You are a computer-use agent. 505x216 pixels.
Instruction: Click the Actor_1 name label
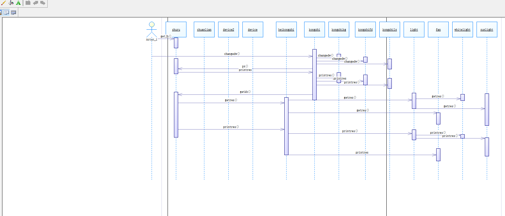tap(152, 40)
